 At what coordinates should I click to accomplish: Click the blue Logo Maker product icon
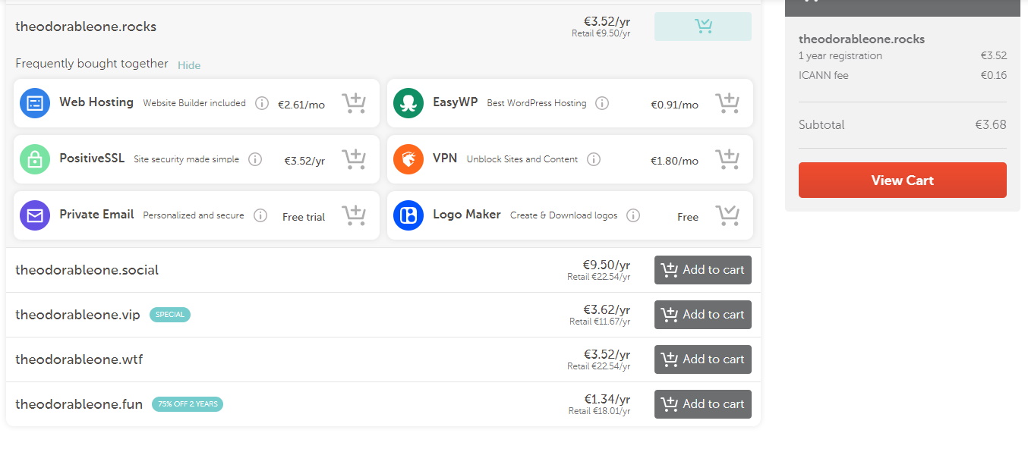pyautogui.click(x=408, y=215)
